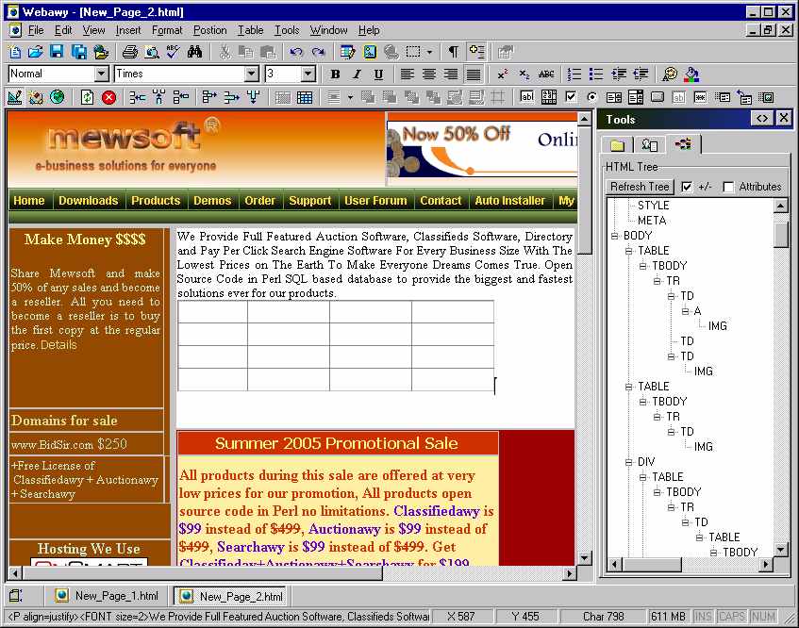Insert a numbered list

pyautogui.click(x=574, y=74)
